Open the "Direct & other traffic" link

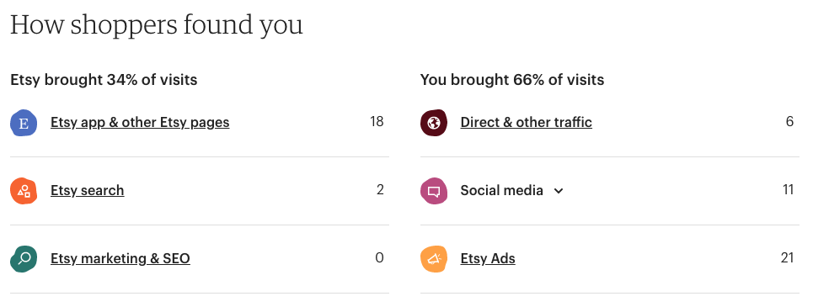527,123
